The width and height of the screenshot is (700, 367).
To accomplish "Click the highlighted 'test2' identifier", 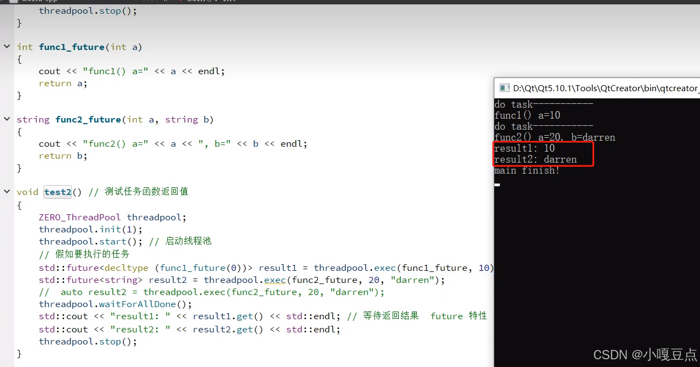I will pyautogui.click(x=58, y=192).
